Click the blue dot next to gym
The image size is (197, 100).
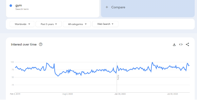point(11,6)
